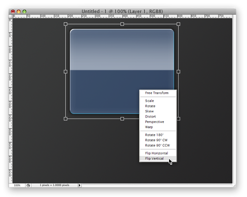Close the Untitled-1 document window
247x197 pixels.
click(x=13, y=12)
